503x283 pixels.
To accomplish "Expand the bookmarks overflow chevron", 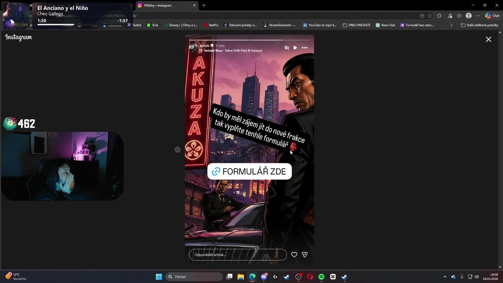I will click(x=451, y=25).
